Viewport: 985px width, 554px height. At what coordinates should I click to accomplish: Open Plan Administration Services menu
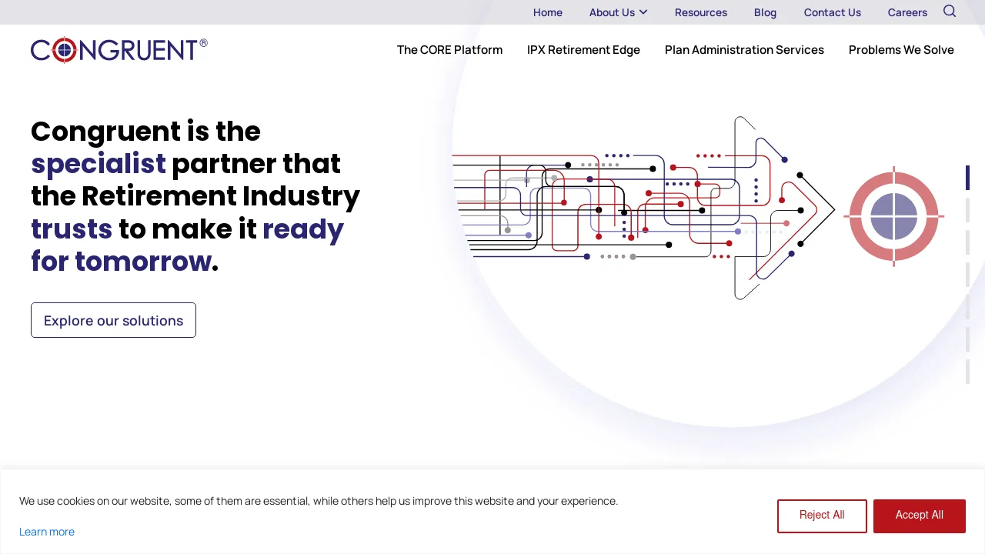pos(744,50)
